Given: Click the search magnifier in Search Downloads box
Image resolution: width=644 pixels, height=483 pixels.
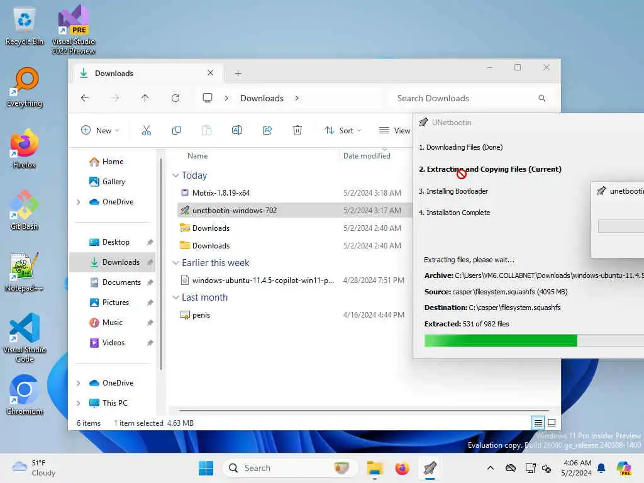Looking at the screenshot, I should point(541,98).
